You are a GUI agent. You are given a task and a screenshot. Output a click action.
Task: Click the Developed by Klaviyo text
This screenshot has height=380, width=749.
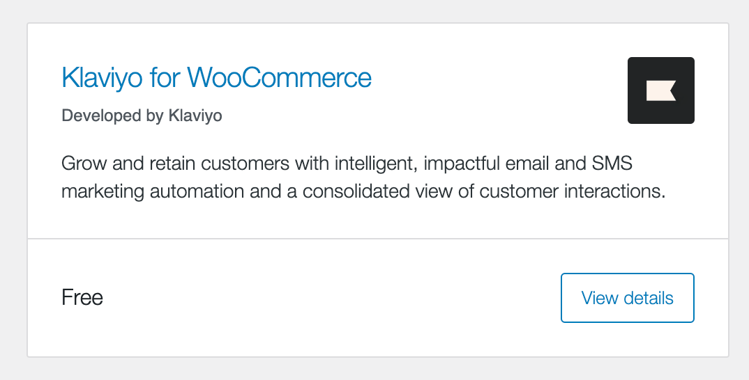pos(142,116)
